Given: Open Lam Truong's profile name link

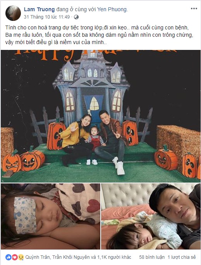Looking at the screenshot, I should (39, 9).
